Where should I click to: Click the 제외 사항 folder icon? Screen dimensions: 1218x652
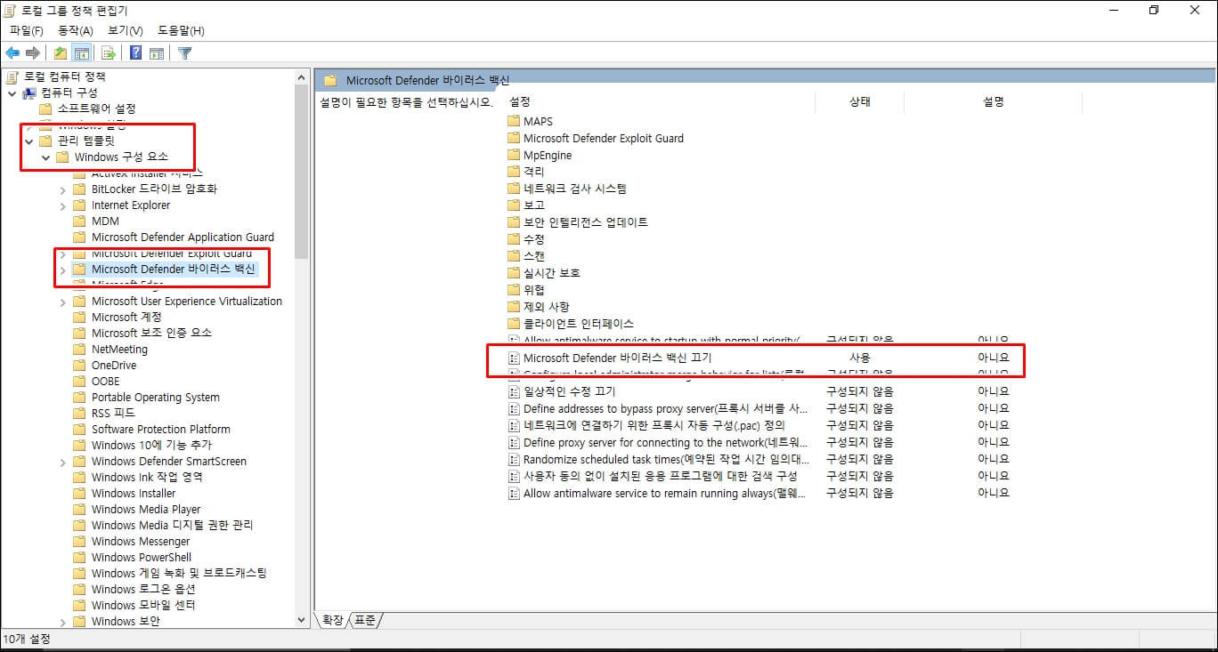point(513,307)
